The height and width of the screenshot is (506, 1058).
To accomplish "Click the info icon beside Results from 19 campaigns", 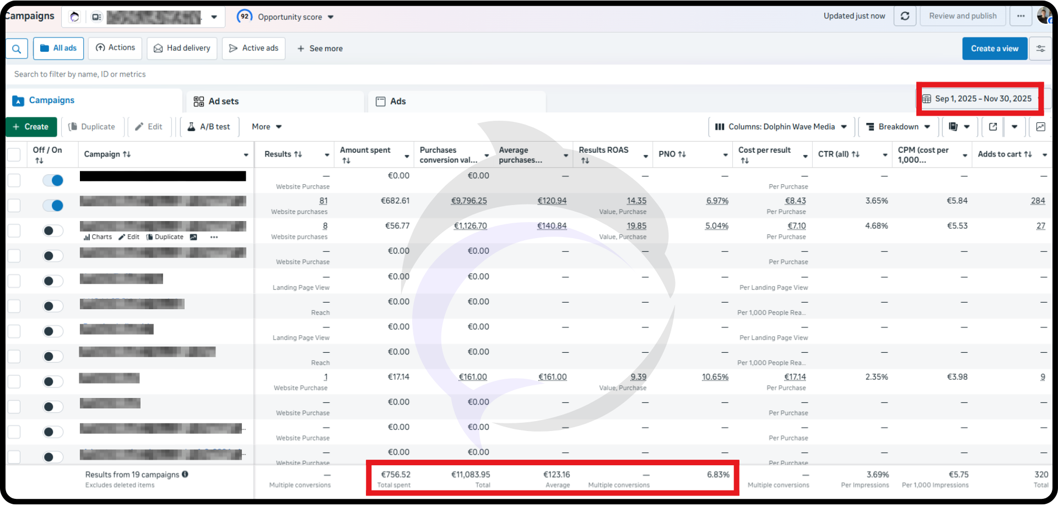I will (185, 474).
